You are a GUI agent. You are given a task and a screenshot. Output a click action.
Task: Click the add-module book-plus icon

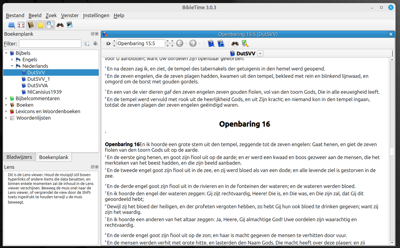pos(221,43)
